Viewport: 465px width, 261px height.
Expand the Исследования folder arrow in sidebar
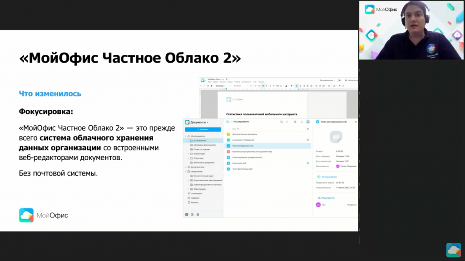point(188,141)
